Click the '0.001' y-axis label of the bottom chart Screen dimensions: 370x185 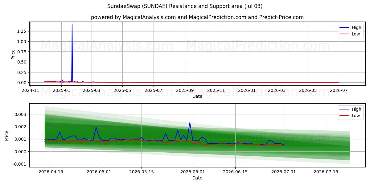(20, 139)
